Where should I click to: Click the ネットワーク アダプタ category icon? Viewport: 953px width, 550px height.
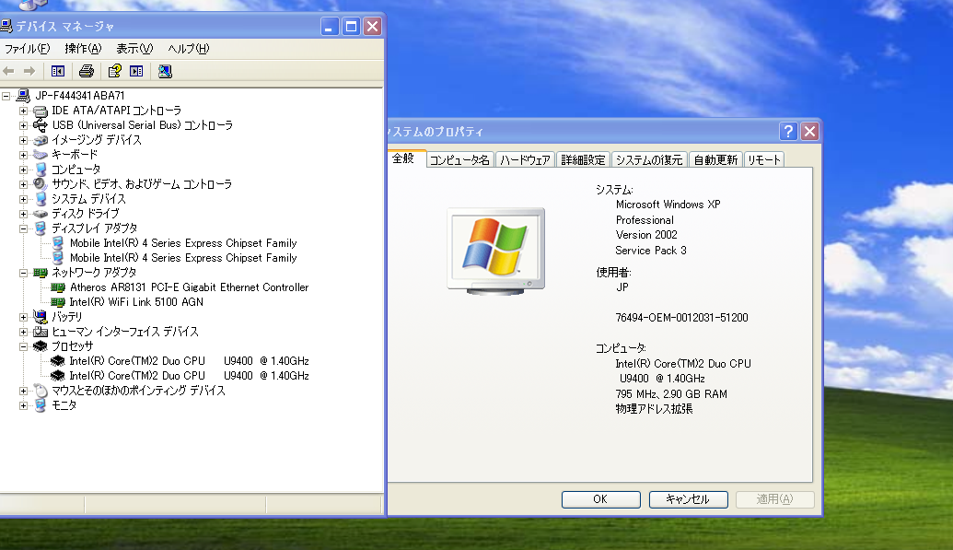[41, 273]
